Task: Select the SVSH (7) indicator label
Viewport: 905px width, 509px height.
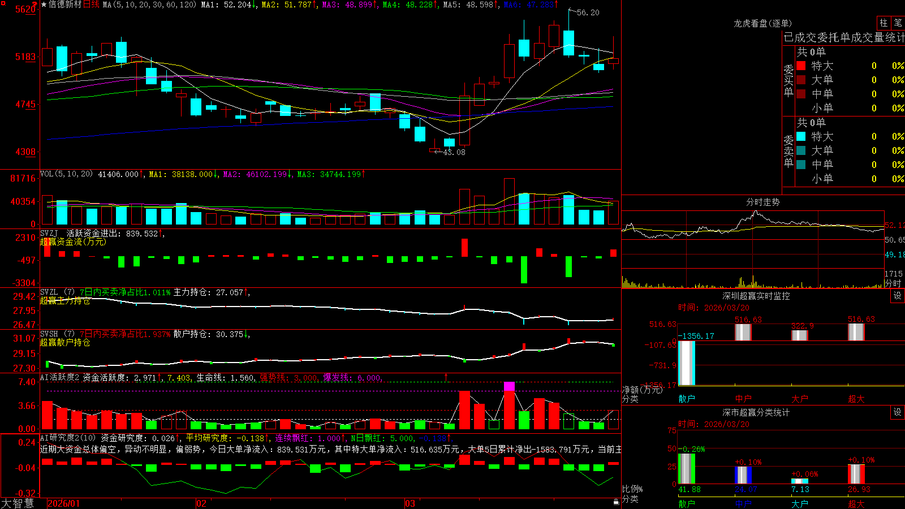Action: pos(57,334)
